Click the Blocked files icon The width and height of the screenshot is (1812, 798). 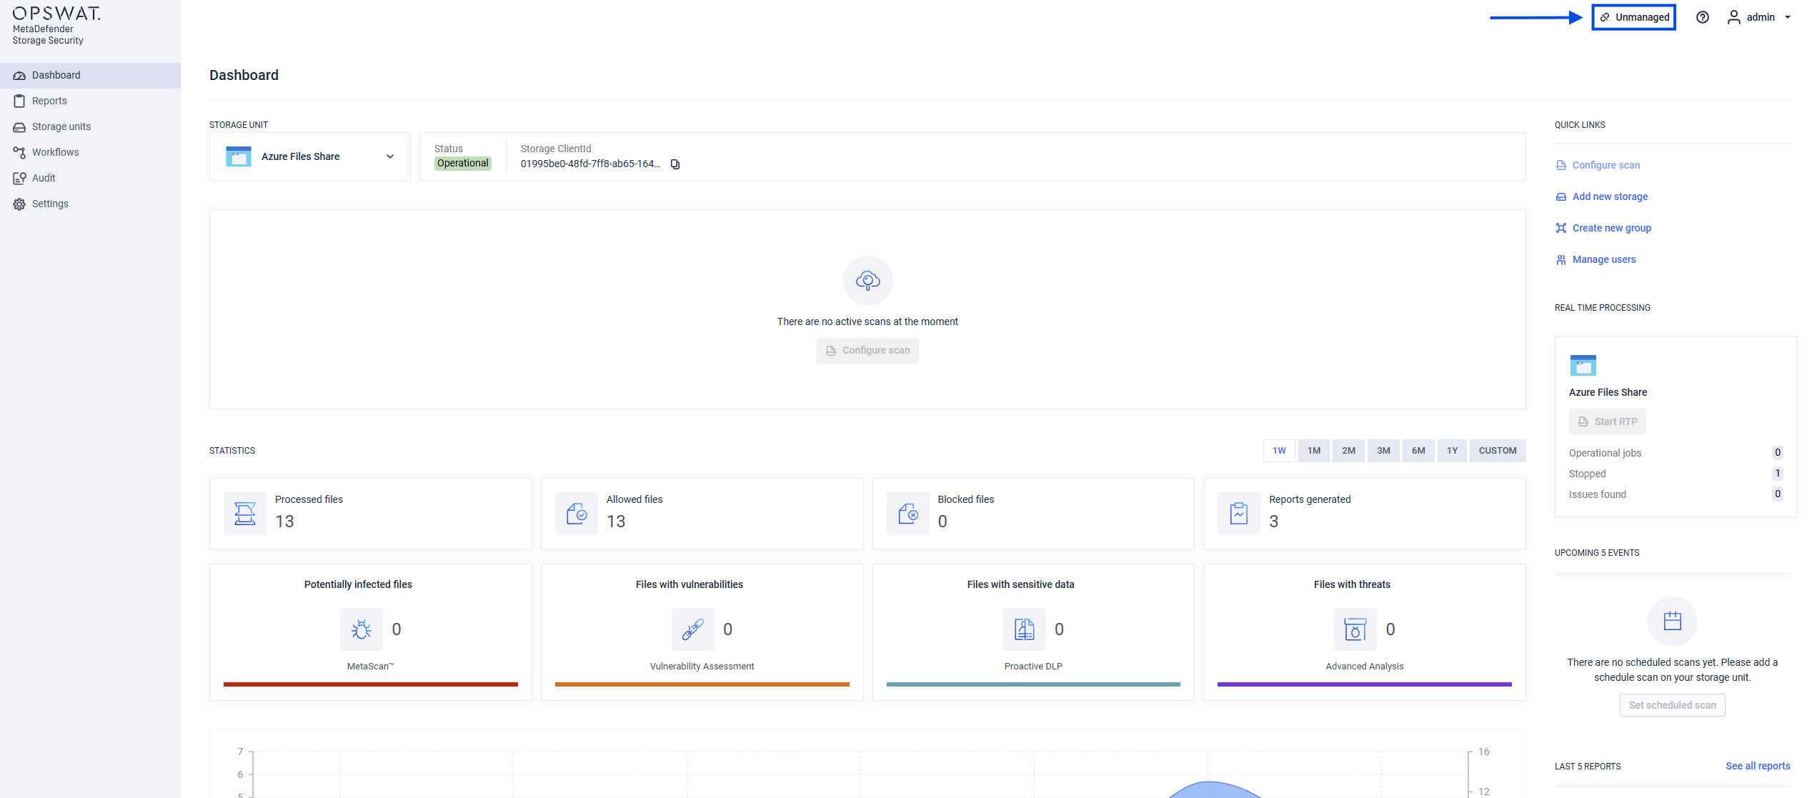tap(908, 514)
